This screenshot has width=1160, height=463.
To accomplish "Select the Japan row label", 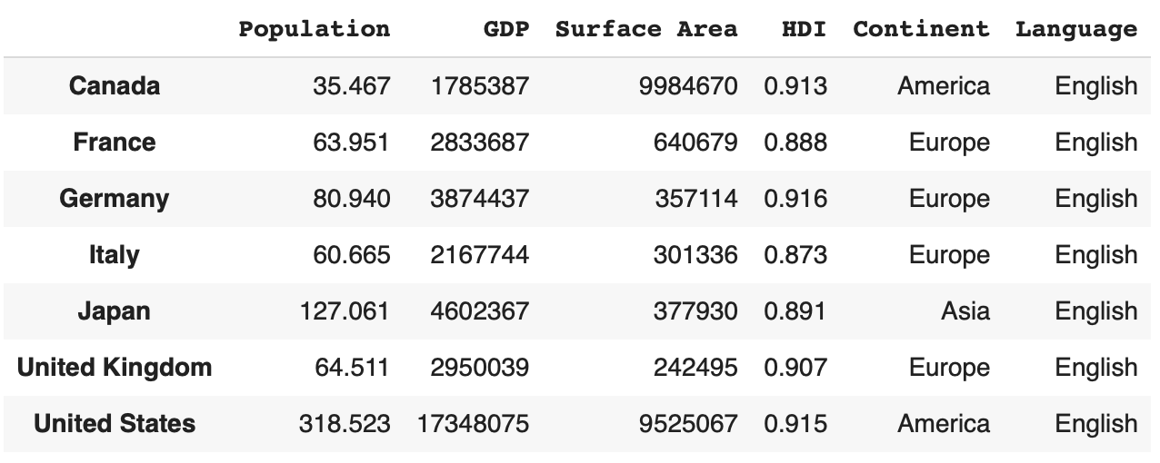I will pos(115,311).
